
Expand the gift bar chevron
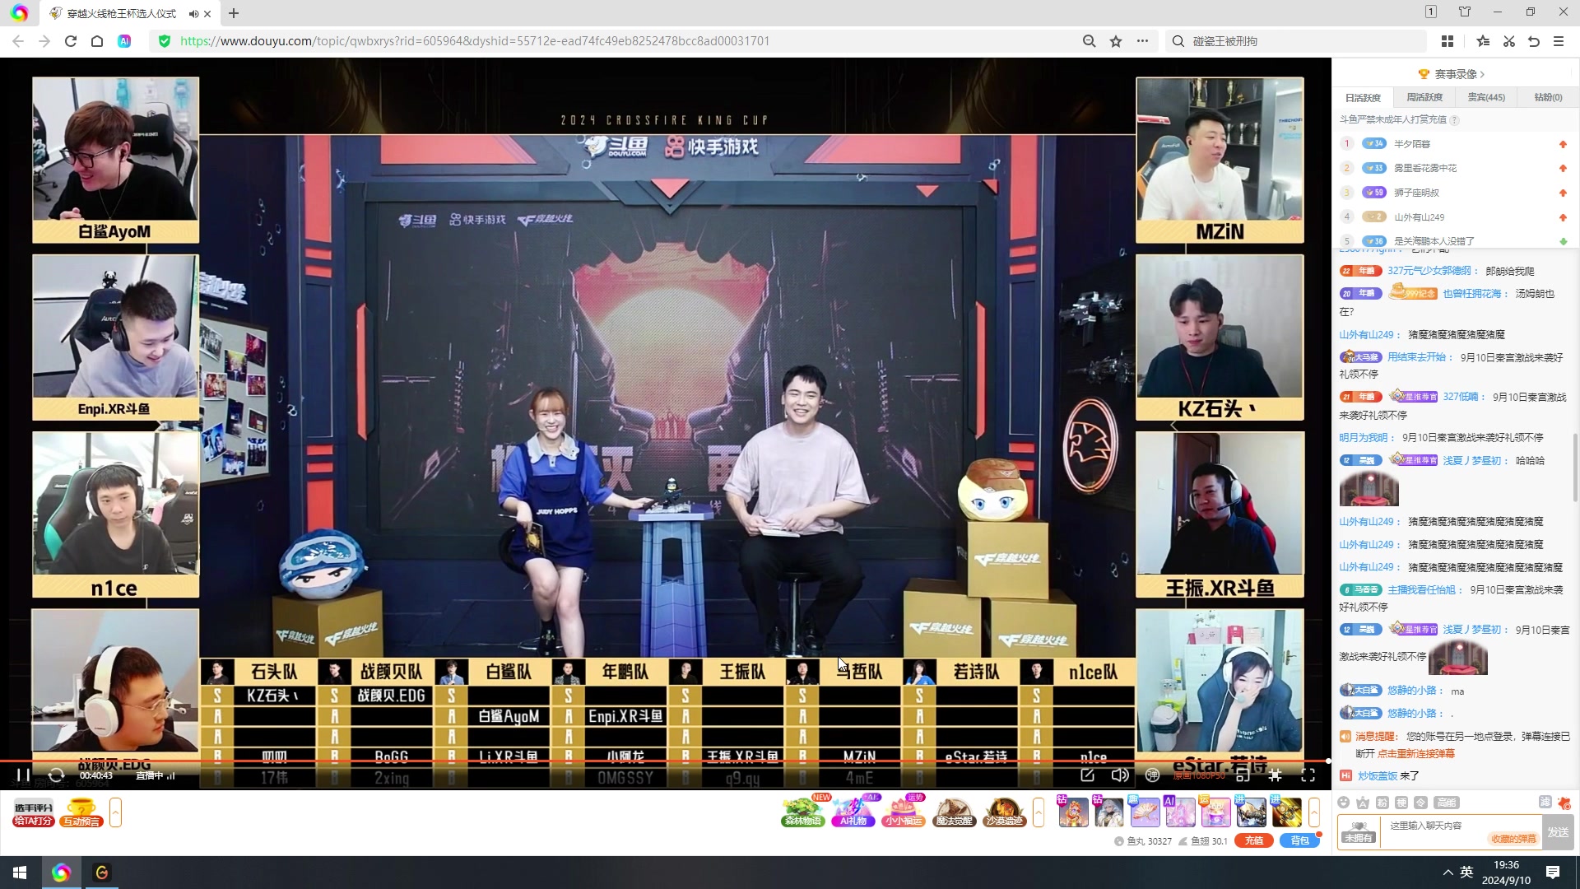tap(1314, 812)
